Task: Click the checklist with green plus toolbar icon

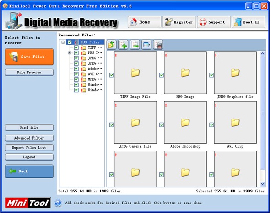Action: click(123, 45)
